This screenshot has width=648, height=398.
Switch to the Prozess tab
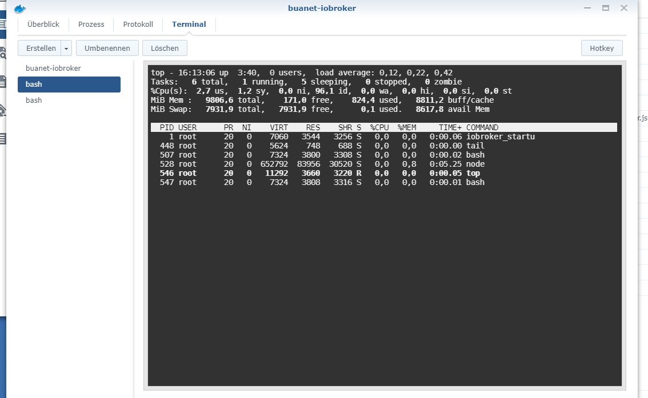91,25
